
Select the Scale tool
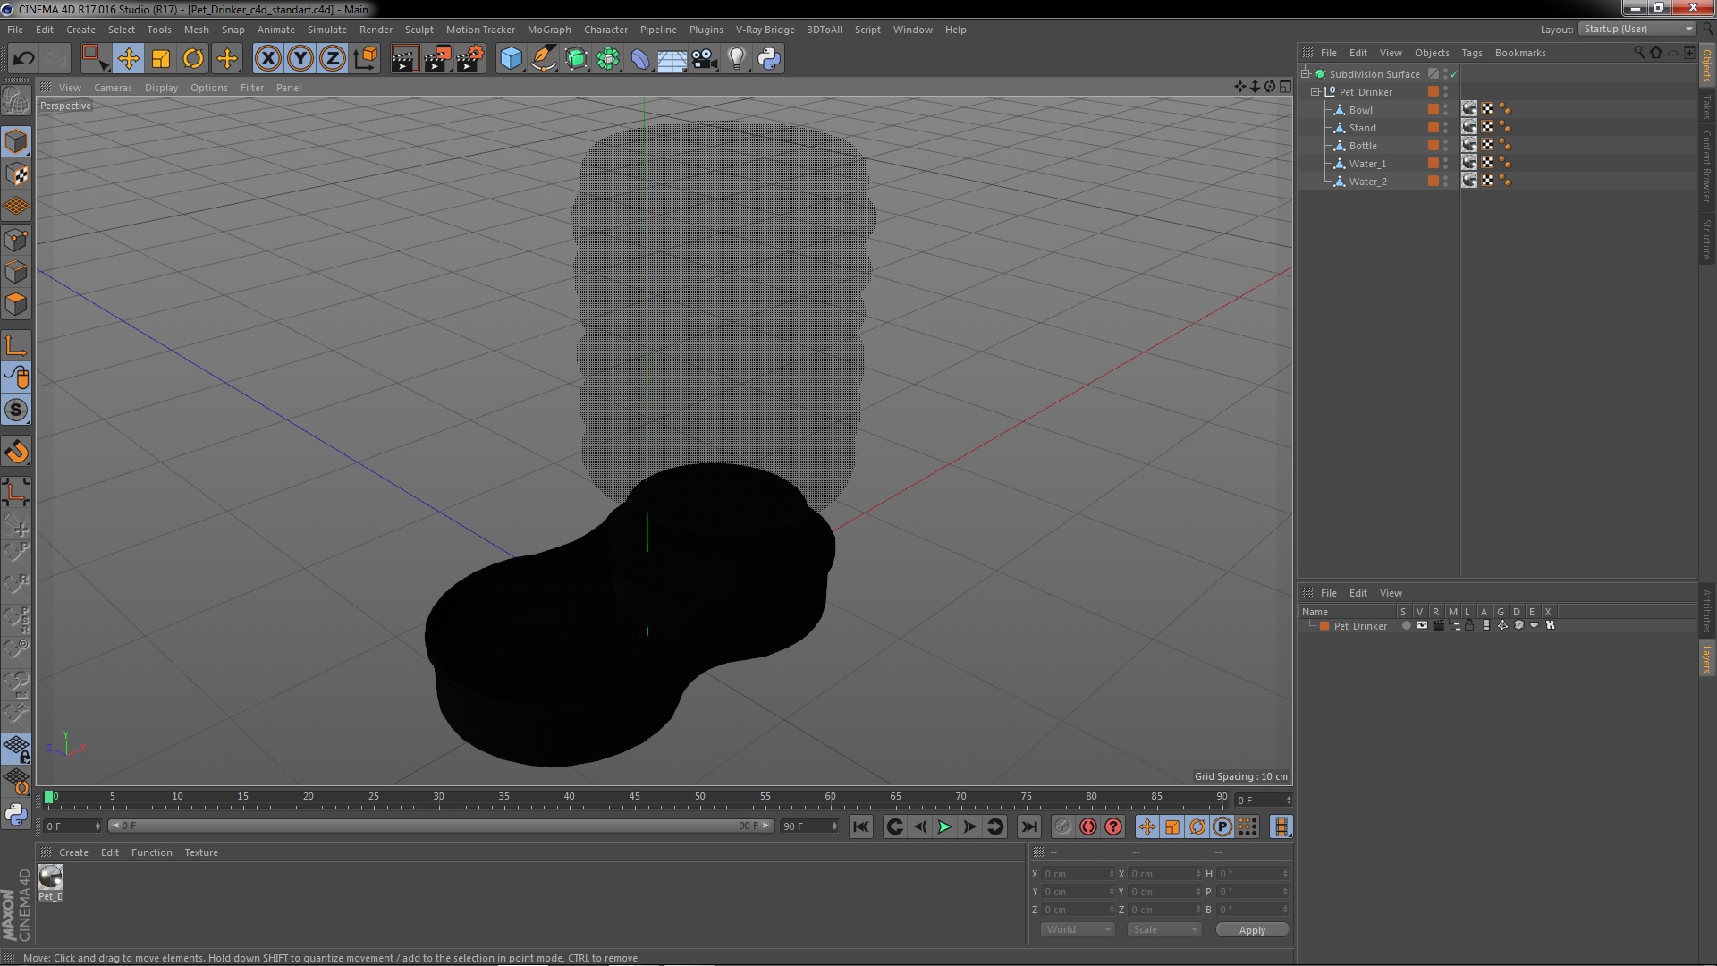[161, 59]
